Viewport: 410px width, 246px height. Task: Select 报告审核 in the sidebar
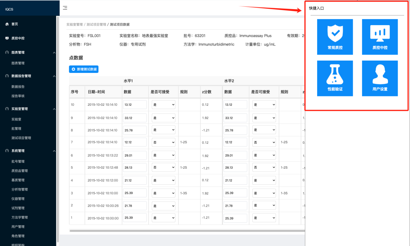pos(18,96)
